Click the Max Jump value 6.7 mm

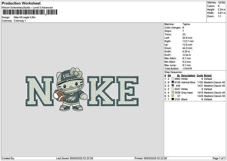[187, 65]
